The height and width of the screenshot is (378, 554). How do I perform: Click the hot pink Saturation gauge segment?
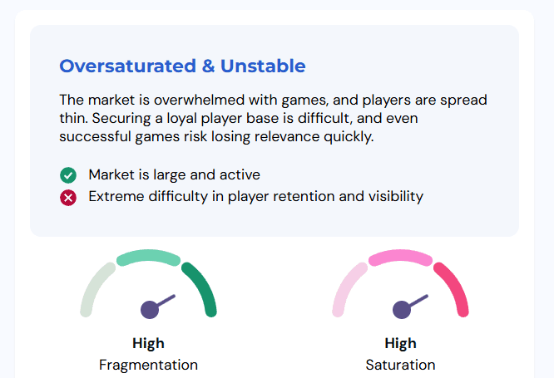454,287
